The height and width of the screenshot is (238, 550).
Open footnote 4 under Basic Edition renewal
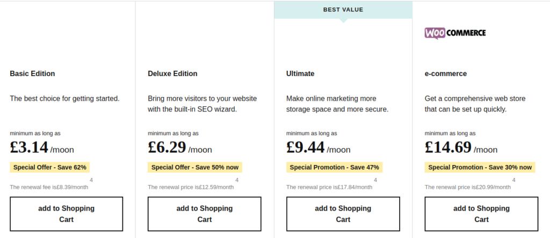coord(91,180)
